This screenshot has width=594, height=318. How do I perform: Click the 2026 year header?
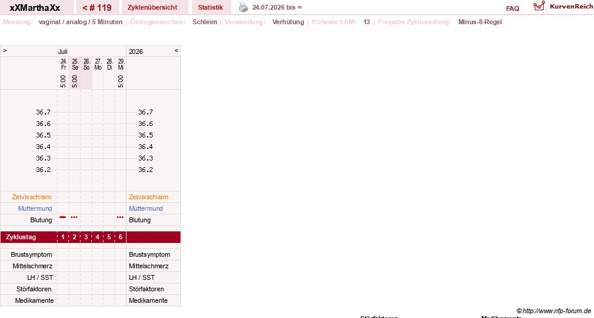(x=136, y=51)
